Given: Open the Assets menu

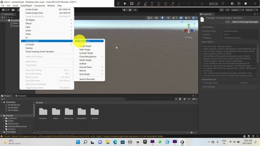Looking at the screenshot, I should 15,6.
